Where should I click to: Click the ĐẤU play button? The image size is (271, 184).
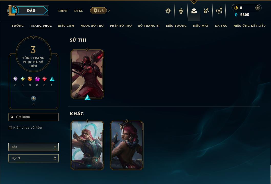[x=32, y=11]
